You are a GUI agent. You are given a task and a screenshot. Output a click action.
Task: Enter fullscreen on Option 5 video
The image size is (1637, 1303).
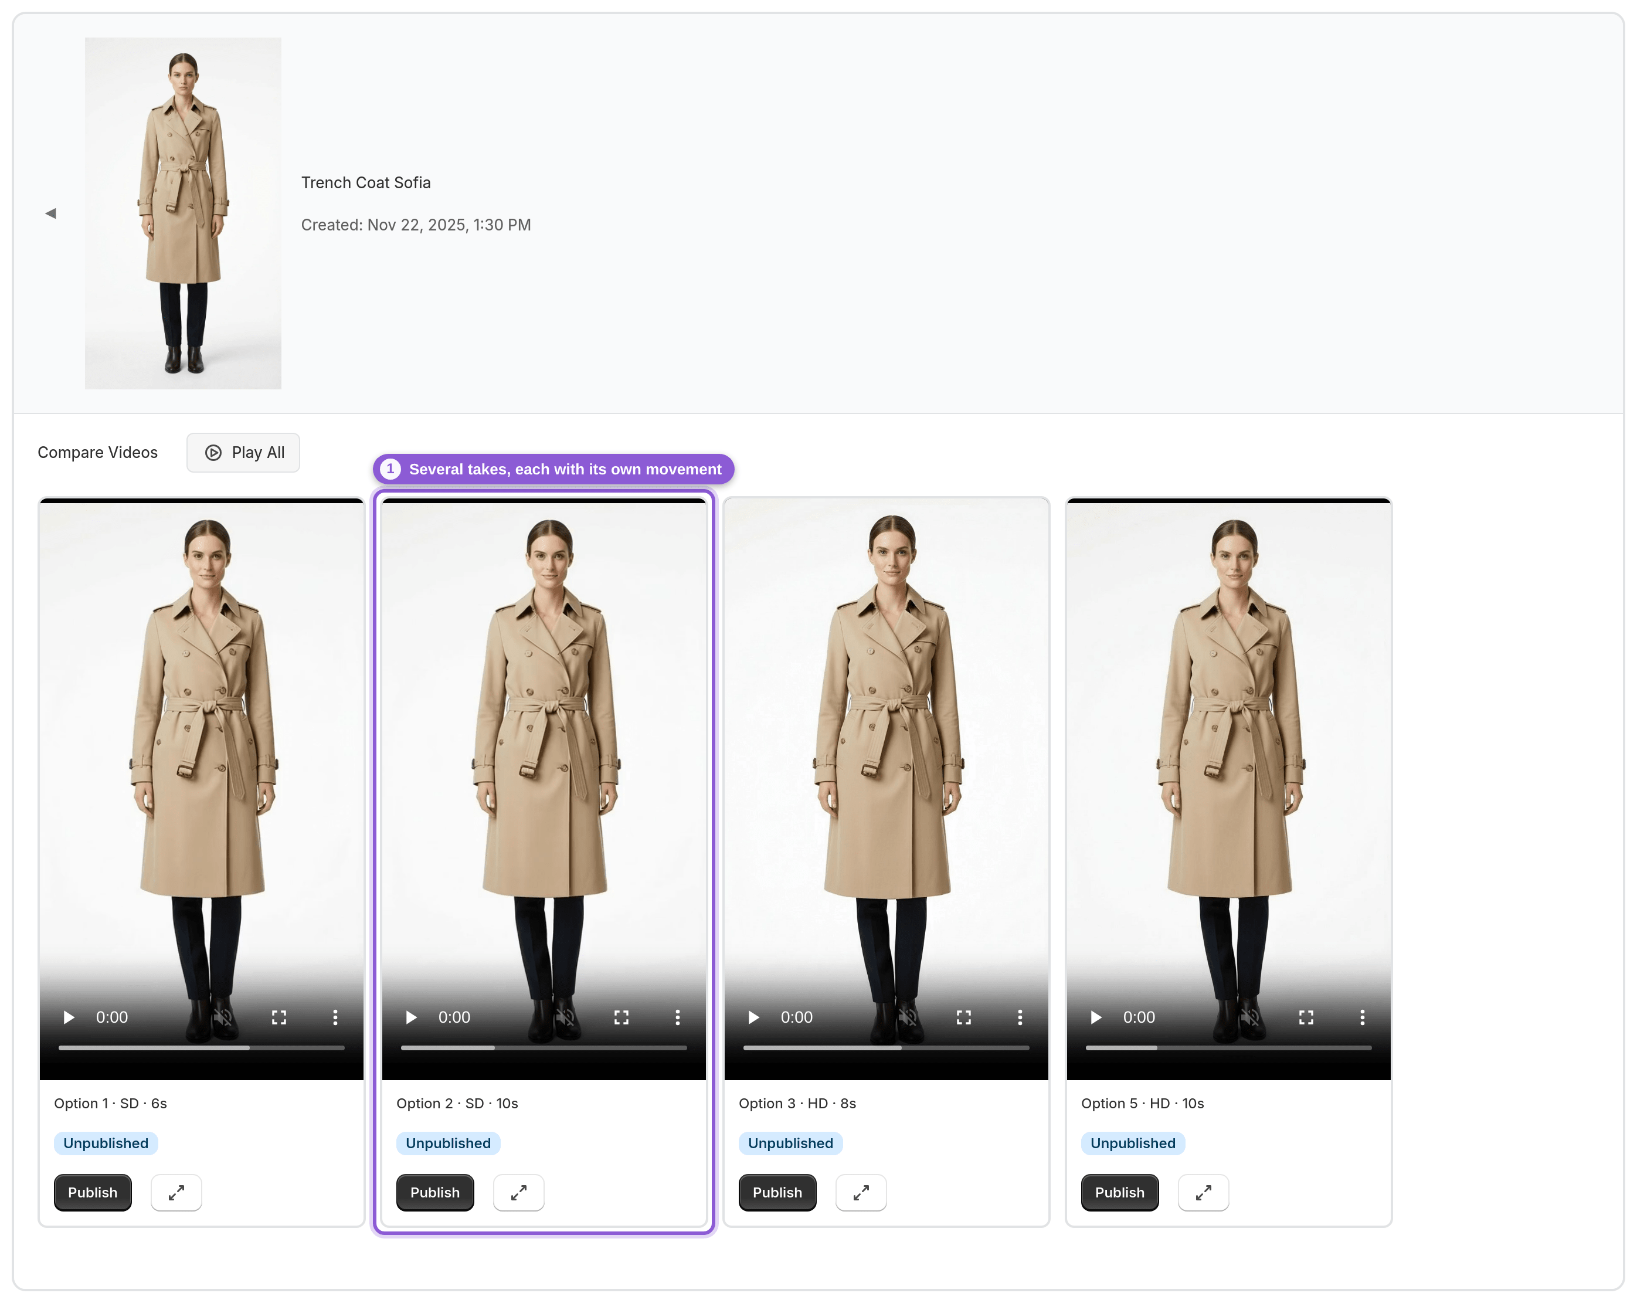pyautogui.click(x=1306, y=1017)
